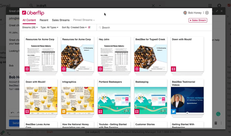Click the phone icon at Gmail bottom-left
This screenshot has height=136, width=231.
(9, 134)
